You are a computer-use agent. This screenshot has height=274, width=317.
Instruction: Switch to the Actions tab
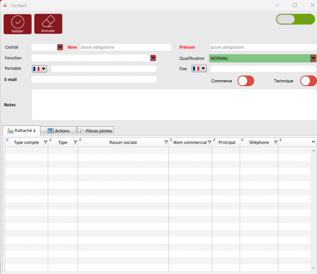[58, 131]
